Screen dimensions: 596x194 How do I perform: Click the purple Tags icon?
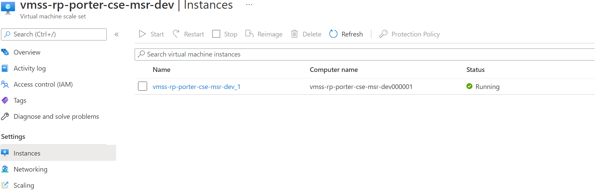pos(5,100)
